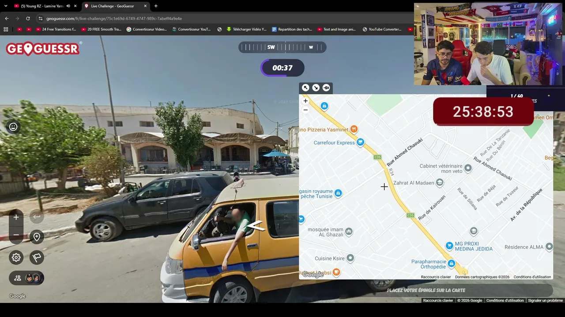Close the Young RZ YouTube tab
The width and height of the screenshot is (565, 317).
pyautogui.click(x=75, y=6)
